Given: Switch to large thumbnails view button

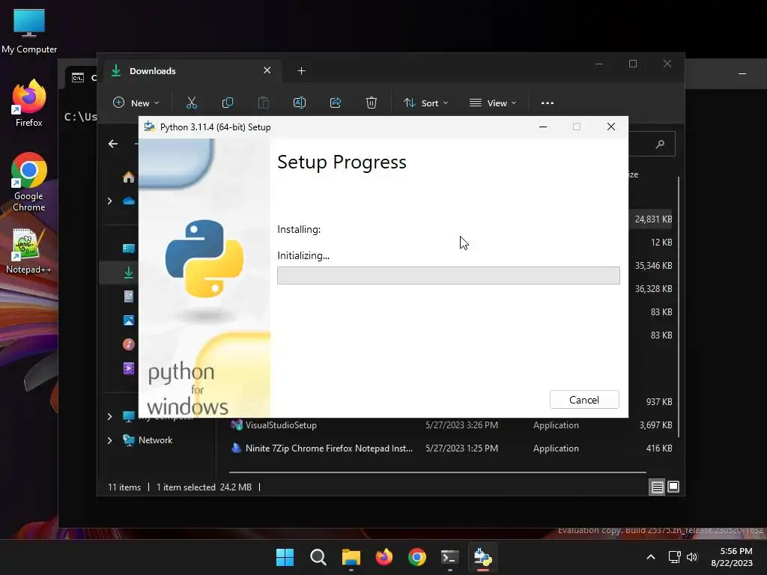Looking at the screenshot, I should pos(673,487).
